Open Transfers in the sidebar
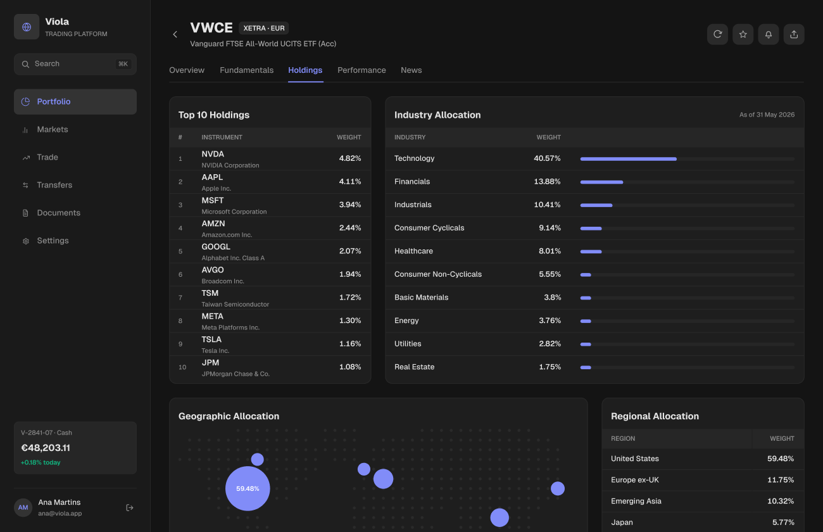The width and height of the screenshot is (823, 532). 75,186
